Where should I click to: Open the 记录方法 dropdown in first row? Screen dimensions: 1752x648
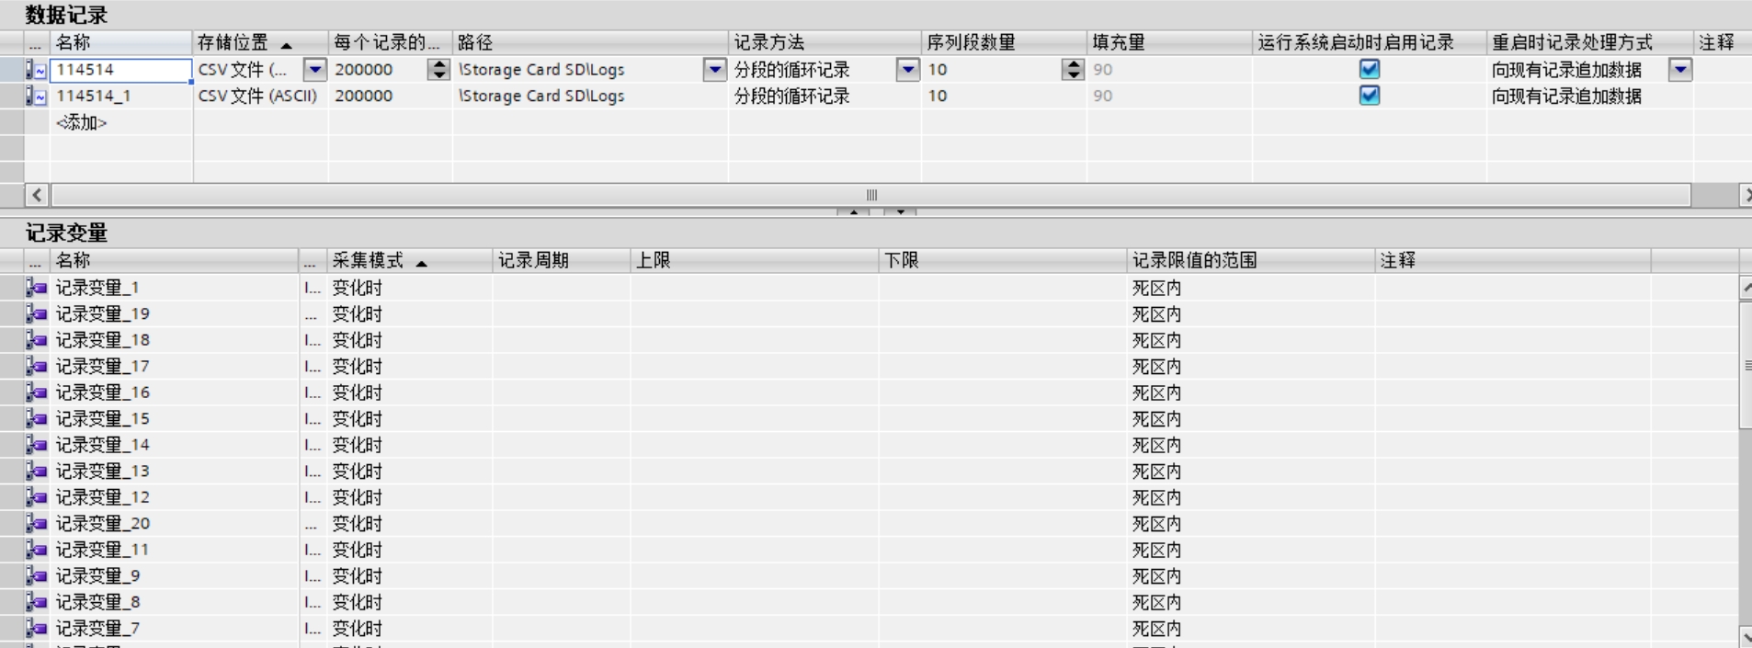tap(907, 69)
